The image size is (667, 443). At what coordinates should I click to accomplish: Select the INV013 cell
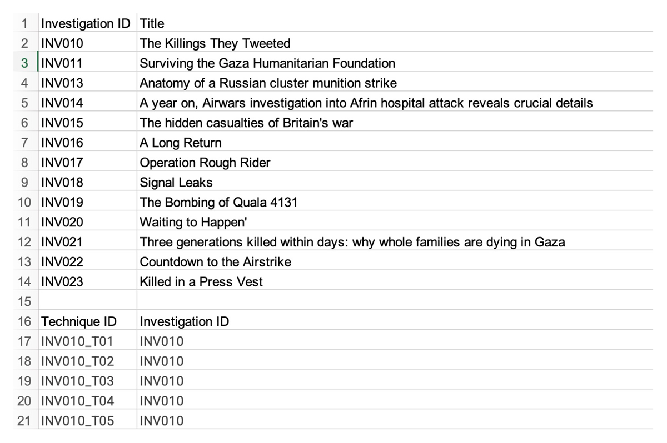point(87,83)
